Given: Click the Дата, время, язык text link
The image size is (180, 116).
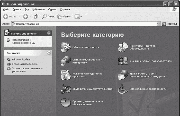Looking at the screenshot, I should [x=147, y=75].
